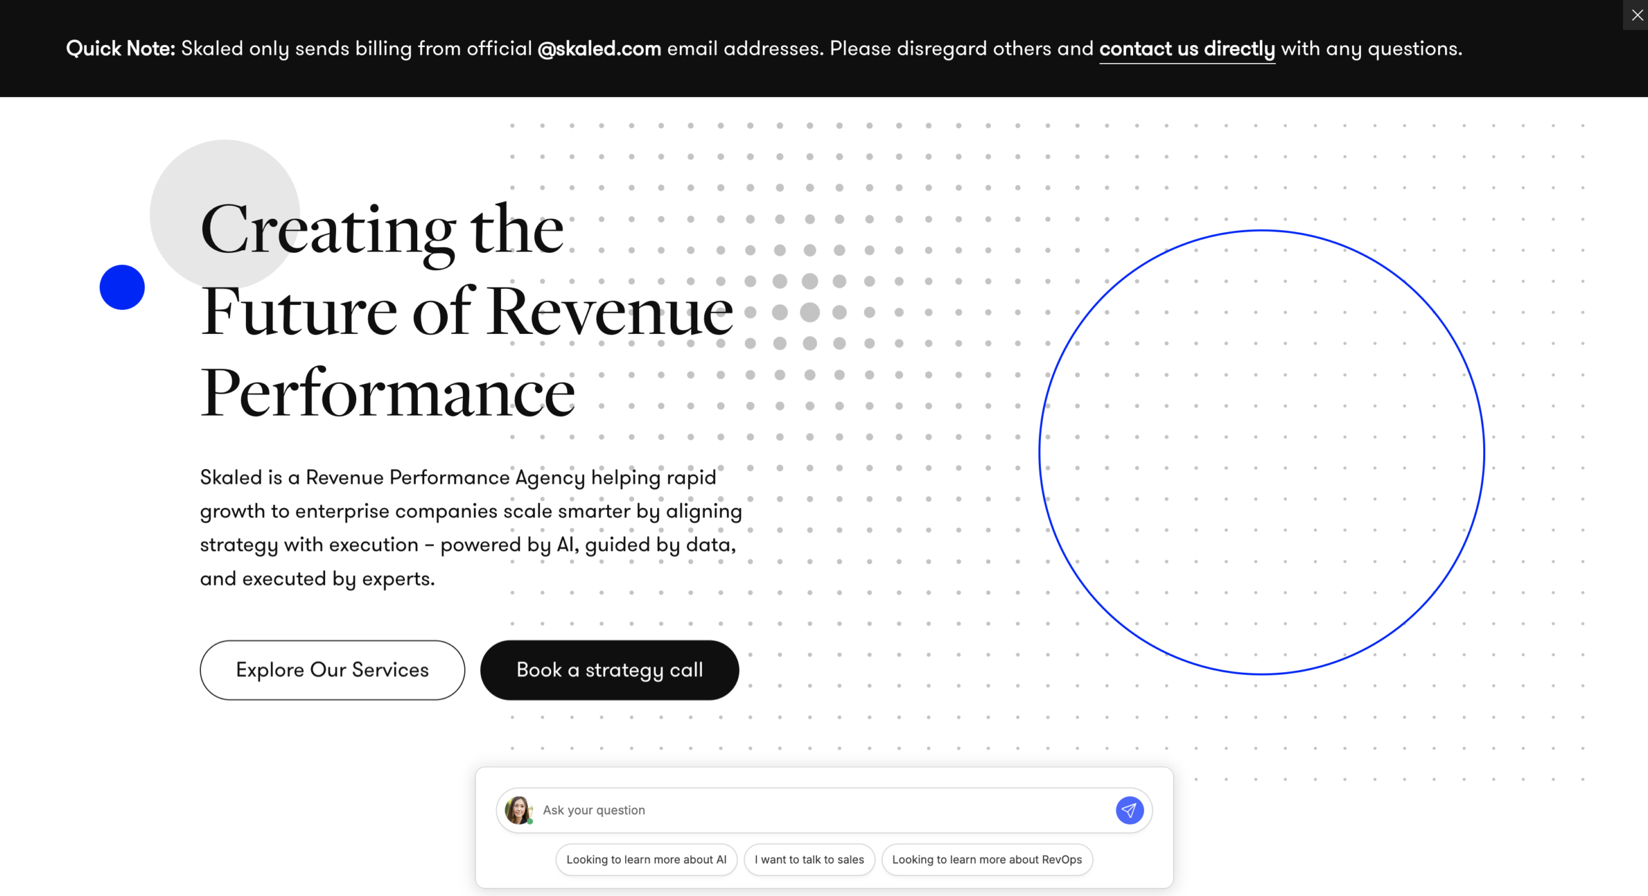Click the paper plane send icon
The width and height of the screenshot is (1648, 896).
(1129, 810)
